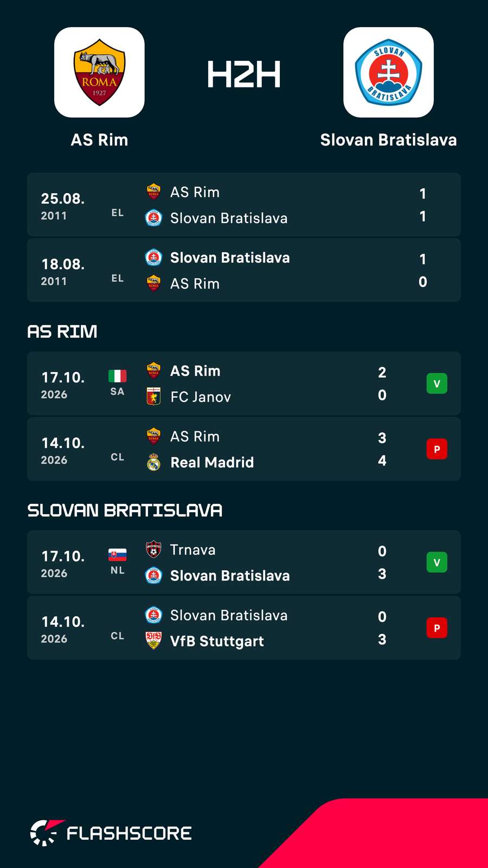Click the red P badge on Stuttgart match
The image size is (488, 868).
(x=437, y=628)
